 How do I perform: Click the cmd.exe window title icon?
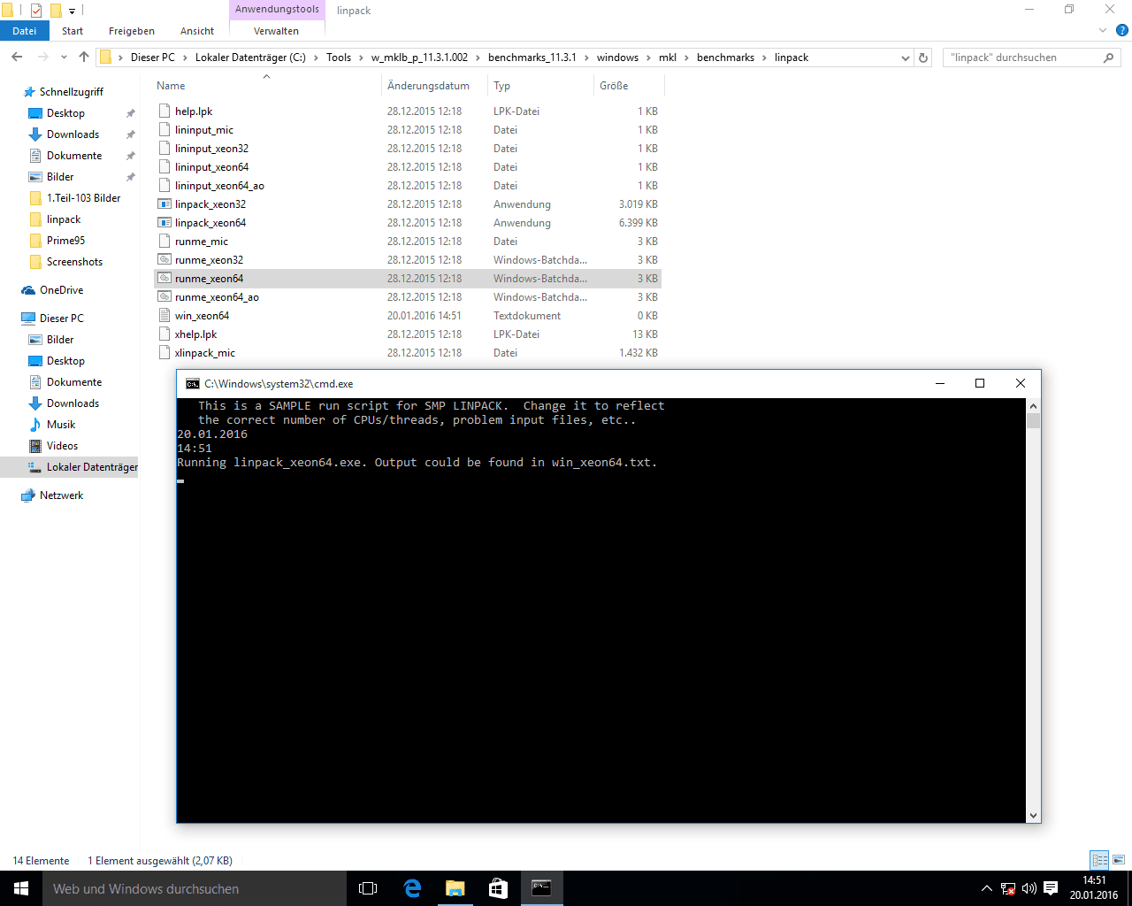click(x=192, y=383)
